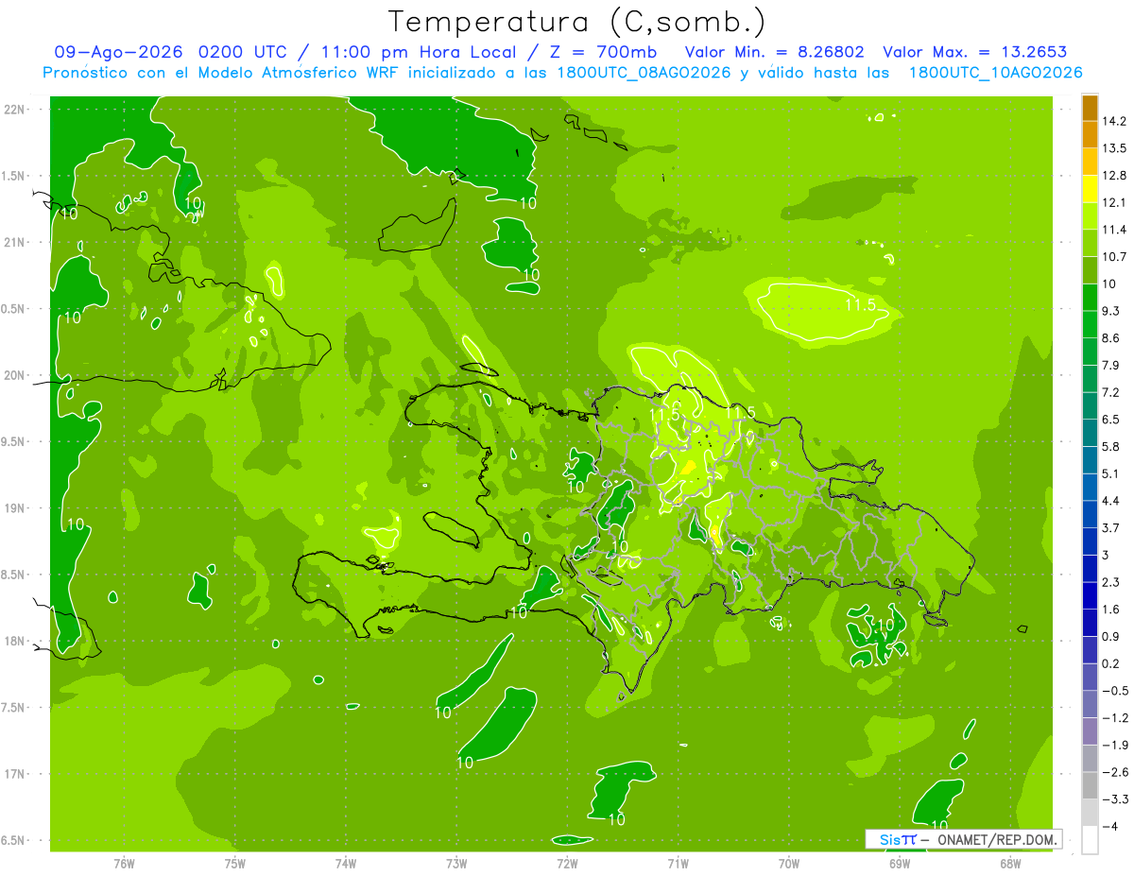Click the "73W" longitude axis label
Viewport: 1134px width, 876px height.
(456, 863)
